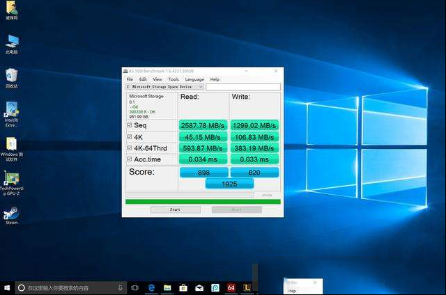The height and width of the screenshot is (295, 446).
Task: Open This PC desktop icon
Action: tap(12, 45)
